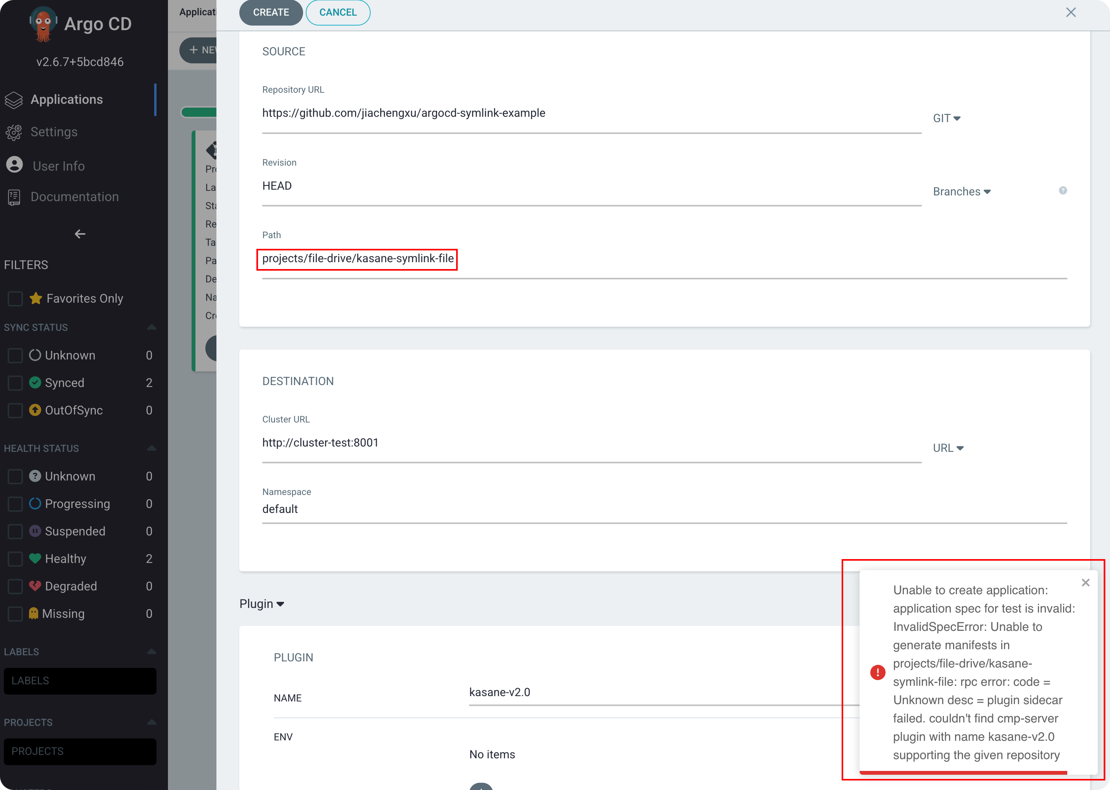
Task: Dismiss the error notification via its X
Action: click(1085, 582)
